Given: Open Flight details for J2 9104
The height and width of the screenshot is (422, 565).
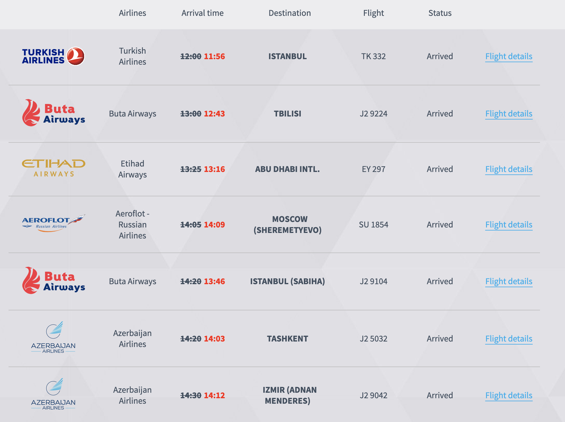Looking at the screenshot, I should (x=509, y=281).
